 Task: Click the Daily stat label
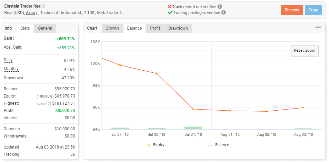[x=8, y=60]
